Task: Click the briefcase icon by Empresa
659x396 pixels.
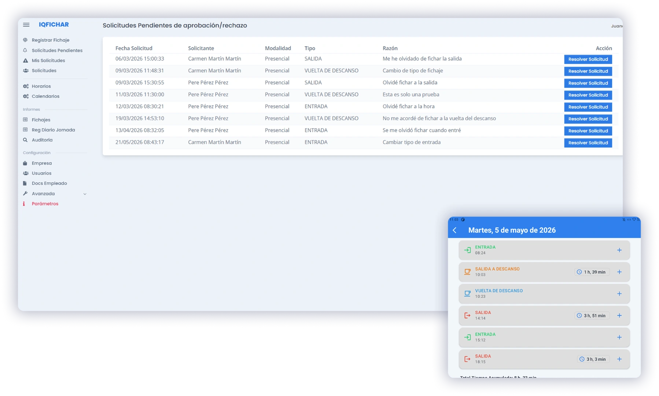Action: click(x=25, y=163)
